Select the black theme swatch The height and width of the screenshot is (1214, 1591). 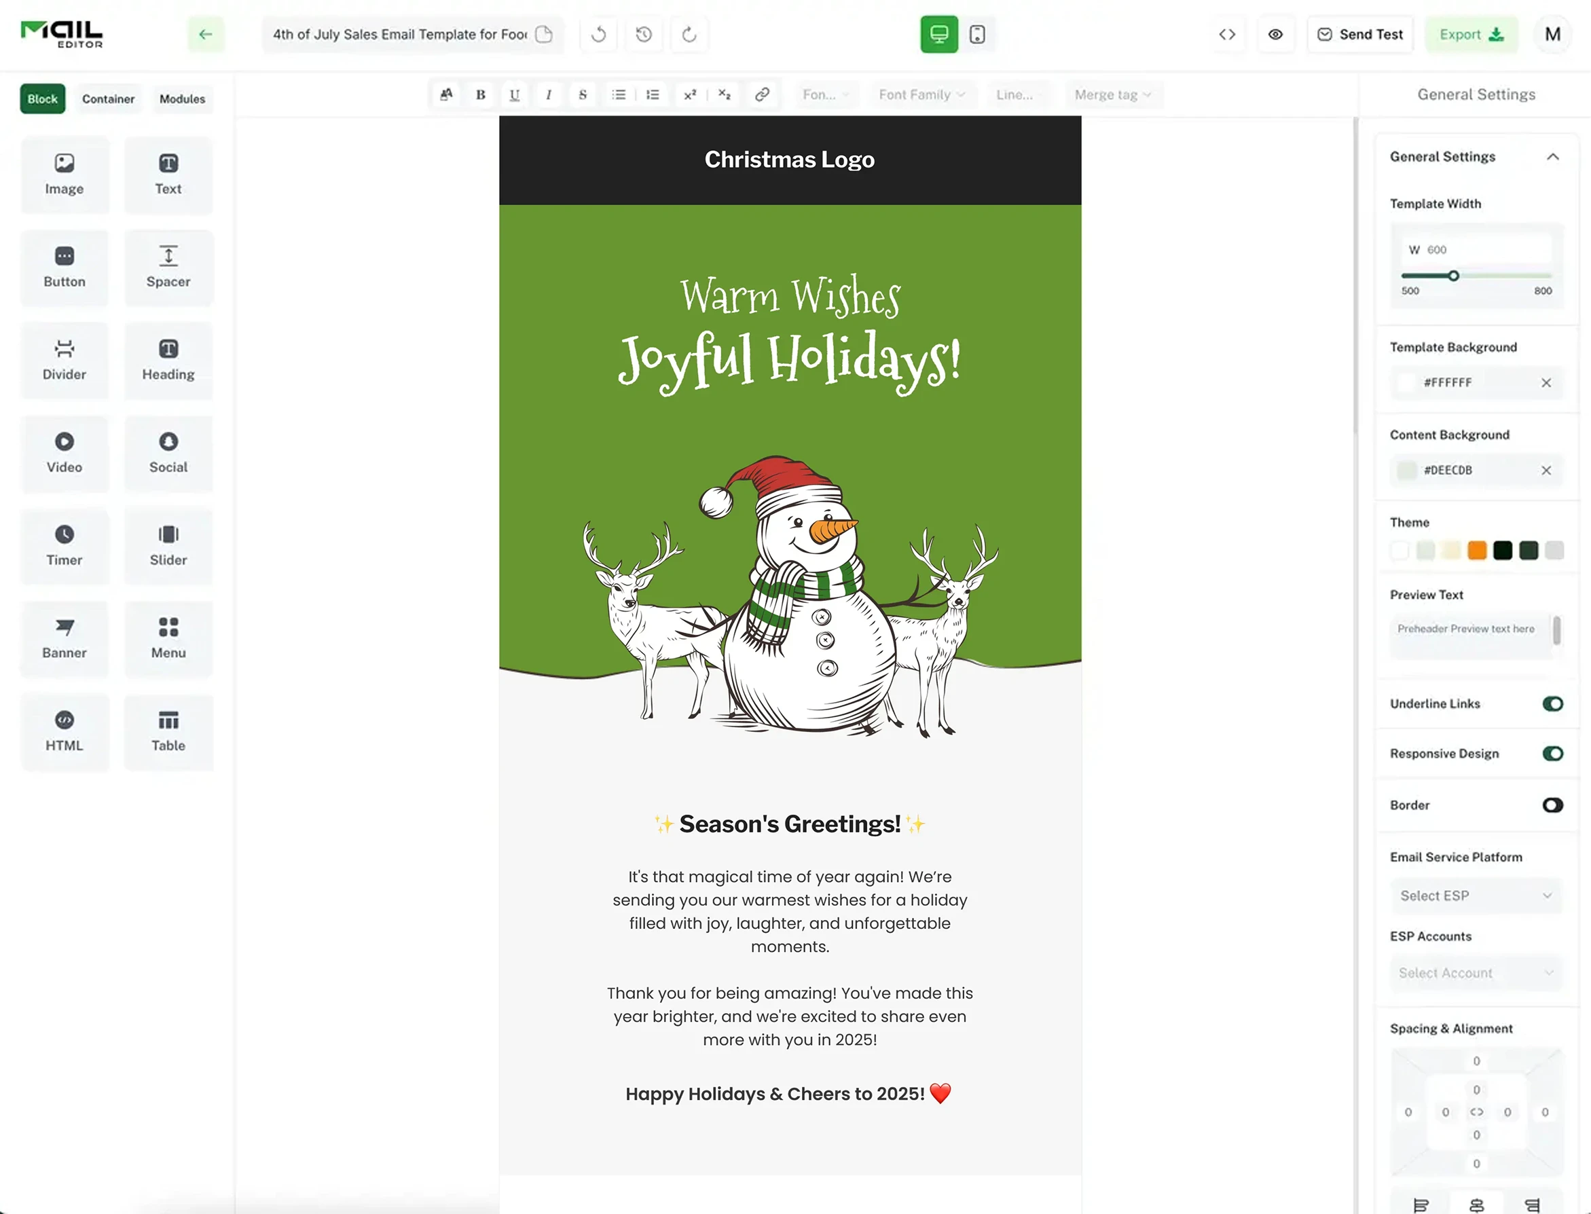coord(1503,551)
